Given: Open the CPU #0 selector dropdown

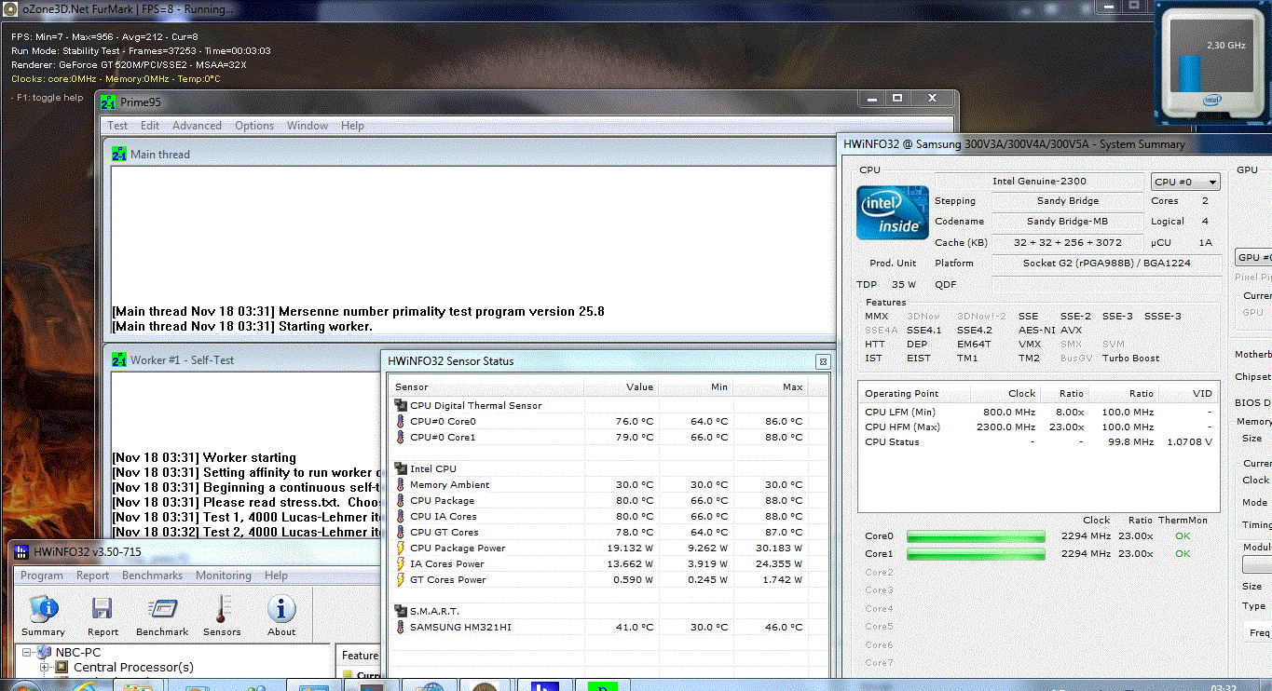Looking at the screenshot, I should (x=1185, y=183).
